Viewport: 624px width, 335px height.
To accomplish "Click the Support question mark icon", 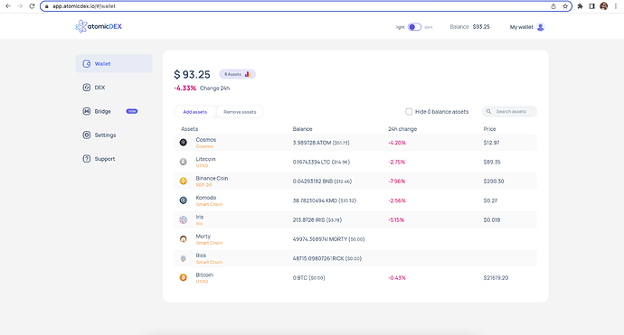I will coord(86,159).
